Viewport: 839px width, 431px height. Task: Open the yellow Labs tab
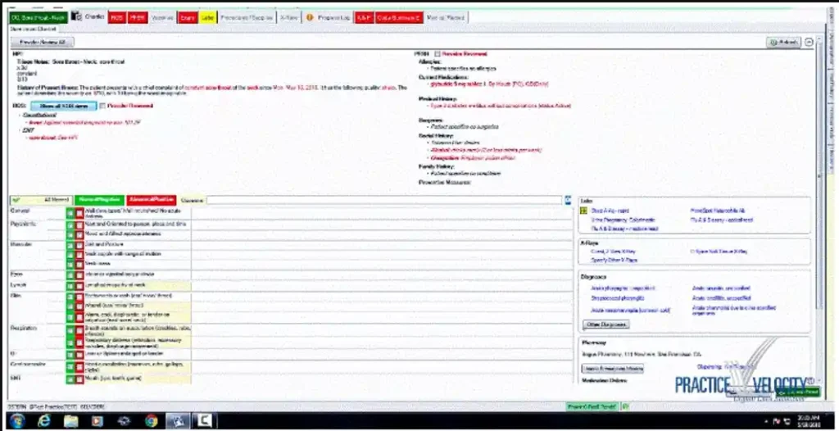pos(207,18)
